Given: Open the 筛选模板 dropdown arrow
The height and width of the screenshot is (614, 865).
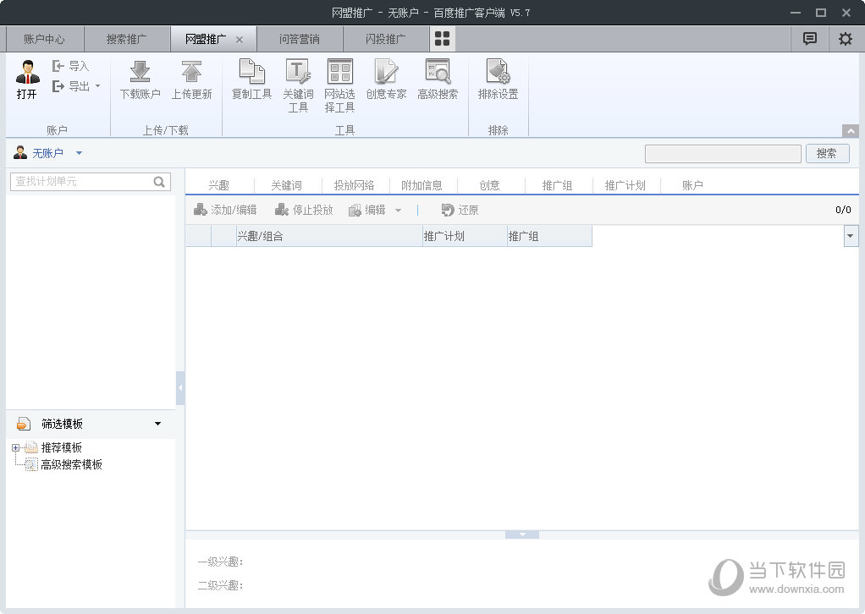Looking at the screenshot, I should (x=157, y=424).
